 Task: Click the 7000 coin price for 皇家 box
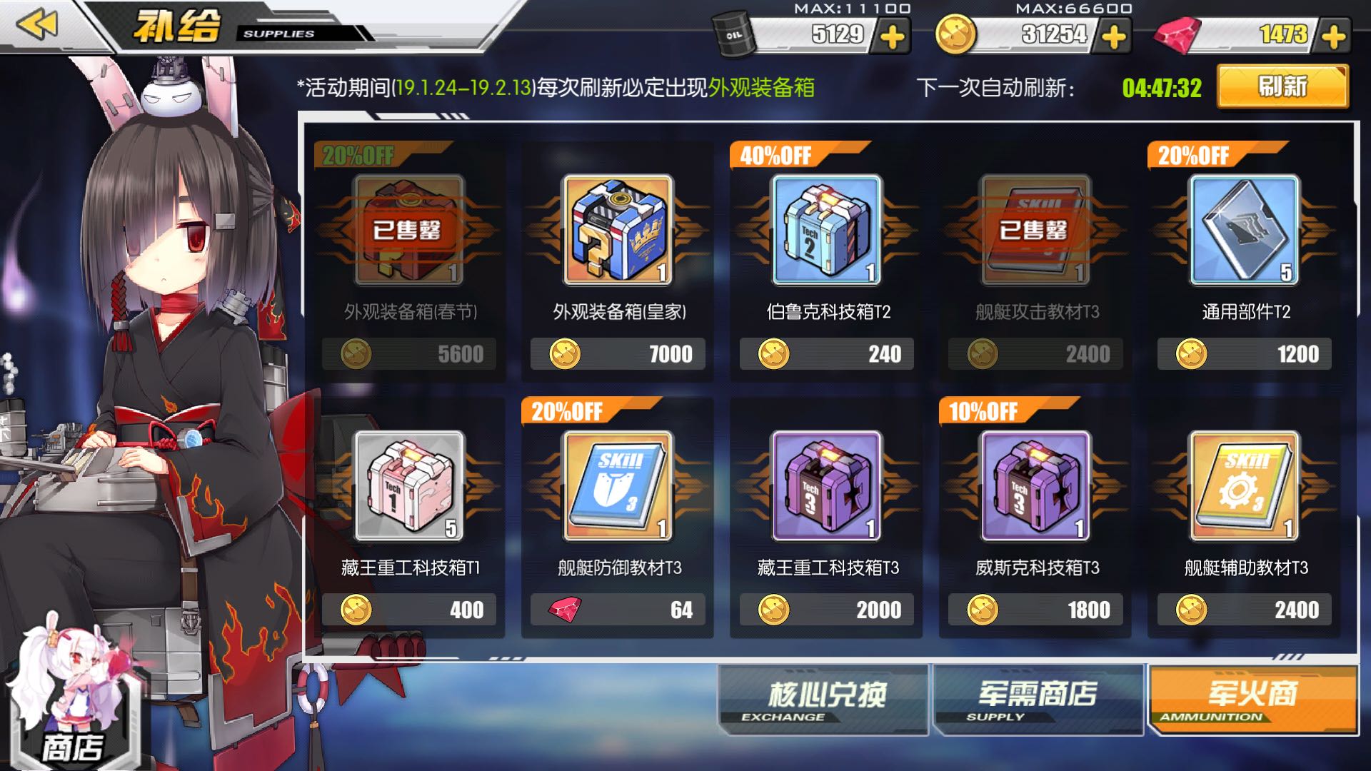click(618, 353)
